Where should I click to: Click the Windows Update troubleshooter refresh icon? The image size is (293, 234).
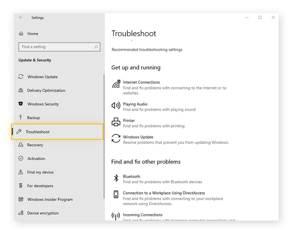(x=116, y=138)
